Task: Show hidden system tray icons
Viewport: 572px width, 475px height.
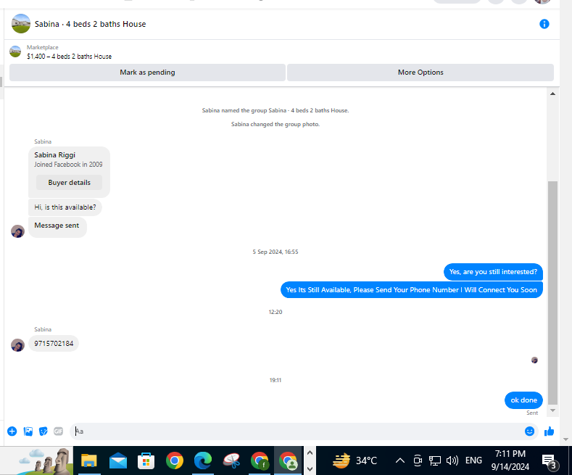Action: pyautogui.click(x=399, y=460)
